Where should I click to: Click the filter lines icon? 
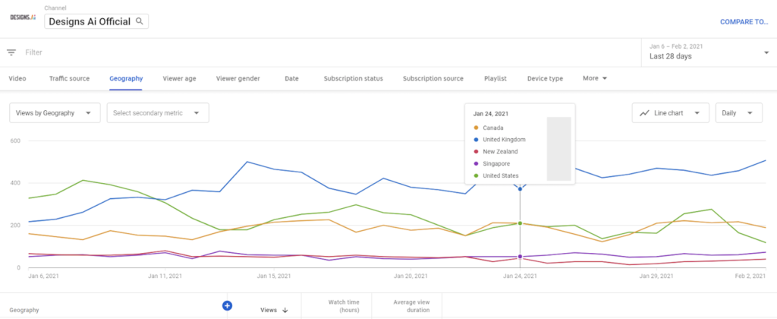[x=11, y=52]
